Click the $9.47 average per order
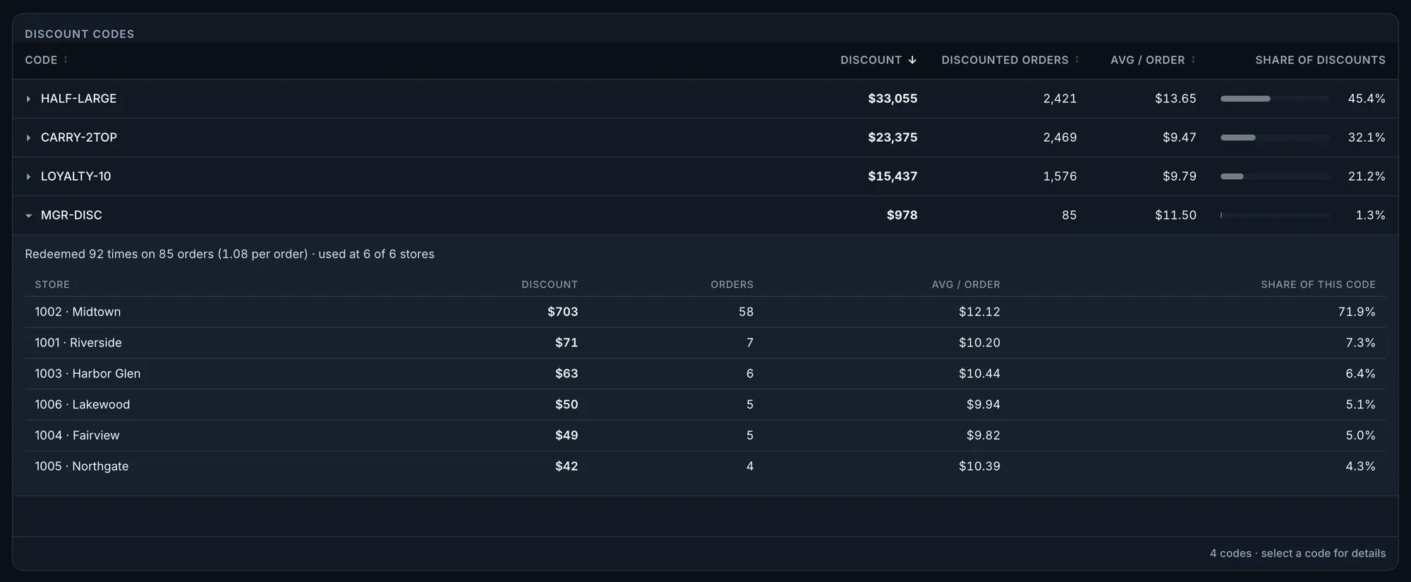1411x582 pixels. pos(1179,138)
